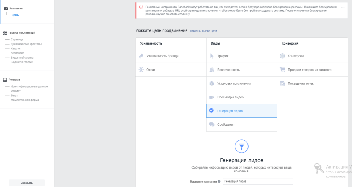Open Бюджет и график item
This screenshot has height=187, width=352.
point(22,62)
